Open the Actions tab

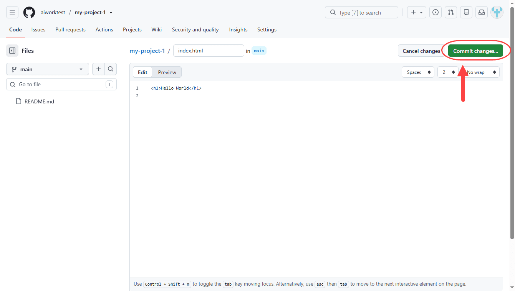[x=104, y=29]
